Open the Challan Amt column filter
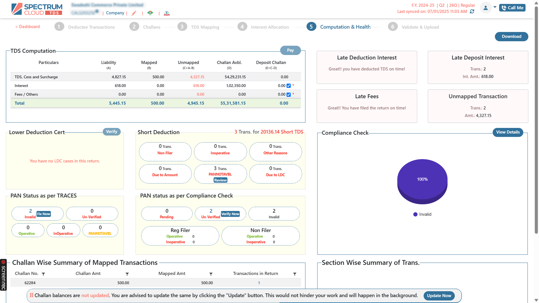The height and width of the screenshot is (303, 539). (x=127, y=274)
